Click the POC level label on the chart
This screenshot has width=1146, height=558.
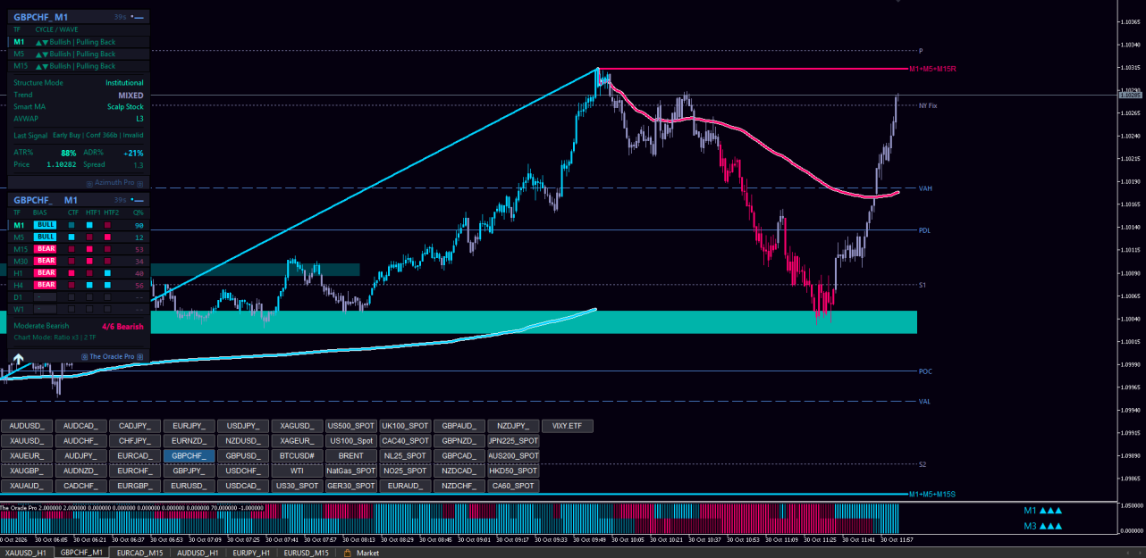(925, 371)
